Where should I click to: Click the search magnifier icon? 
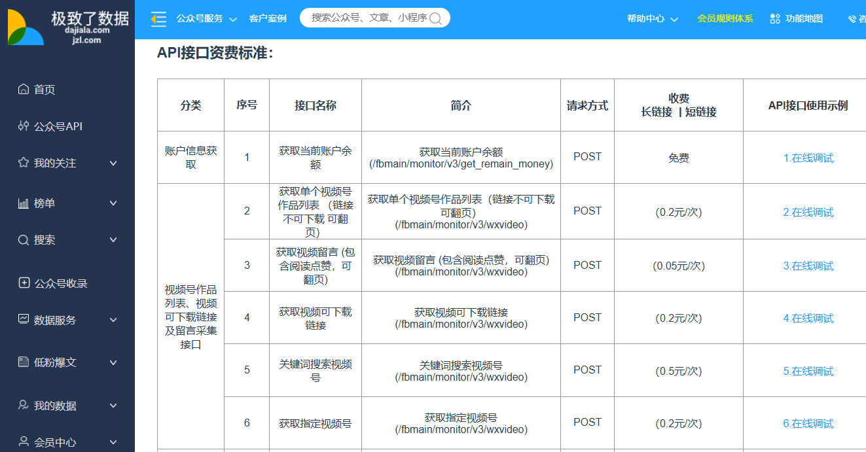435,19
